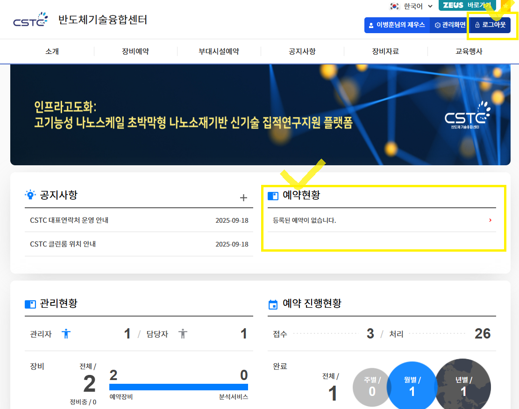Image resolution: width=519 pixels, height=409 pixels.
Task: Open the 공지사항 menu item
Action: [x=302, y=51]
